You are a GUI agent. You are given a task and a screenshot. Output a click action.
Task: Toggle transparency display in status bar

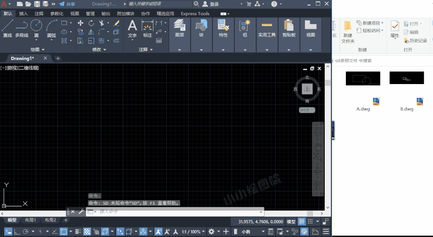87,231
